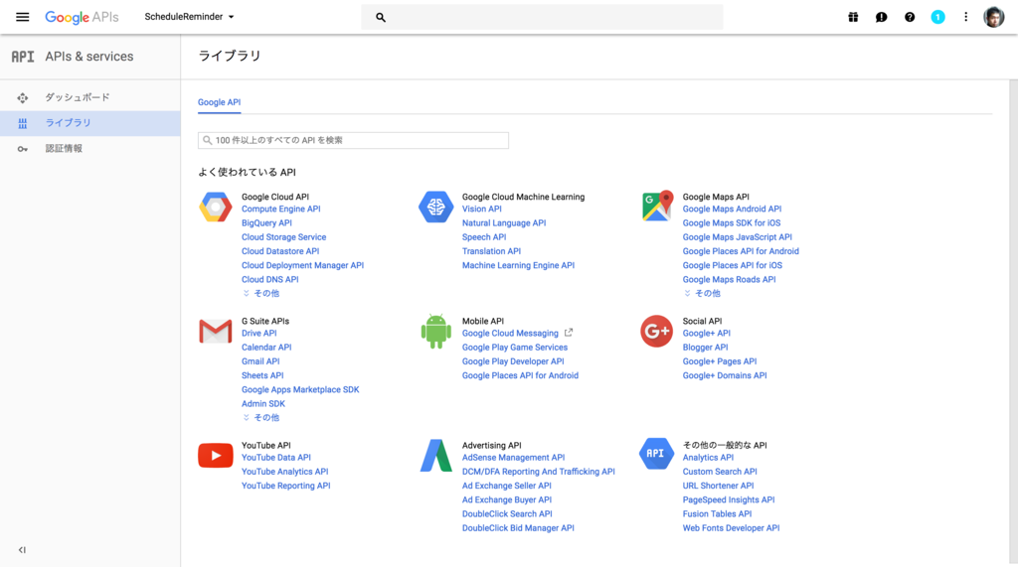Screen dimensions: 1018x567
Task: Click the dashboard icon in sidebar
Action: click(23, 98)
